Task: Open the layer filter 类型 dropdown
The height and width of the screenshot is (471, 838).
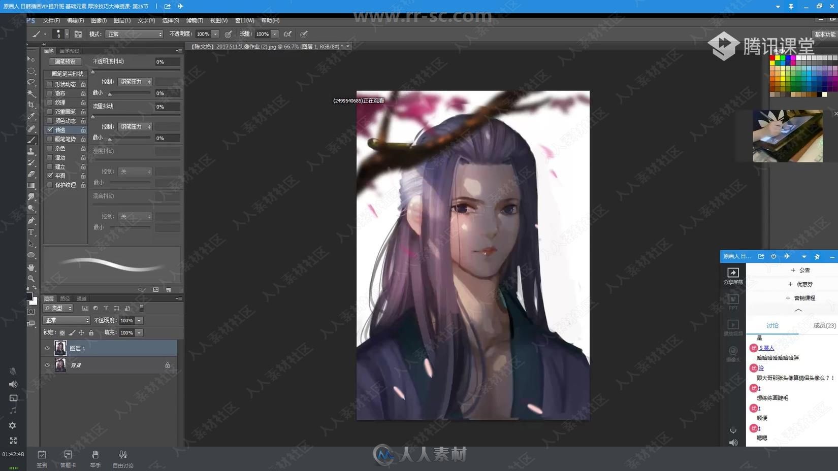Action: click(58, 308)
